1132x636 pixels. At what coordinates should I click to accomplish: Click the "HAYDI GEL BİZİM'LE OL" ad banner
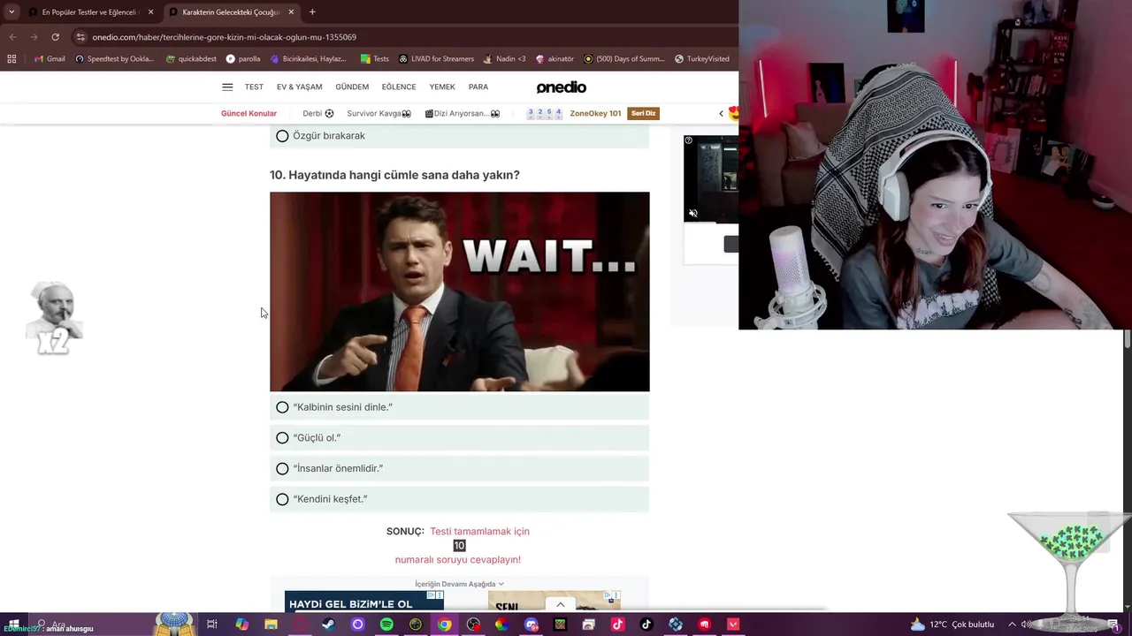click(363, 602)
